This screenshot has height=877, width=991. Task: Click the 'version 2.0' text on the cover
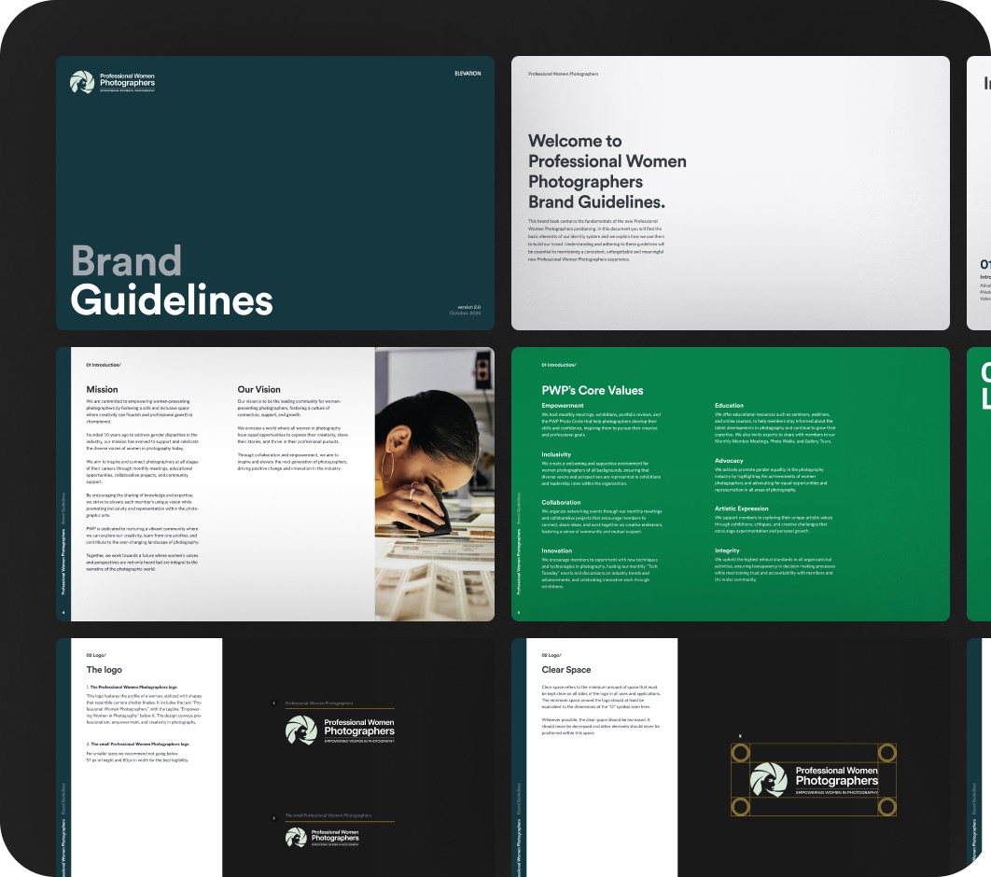[469, 307]
